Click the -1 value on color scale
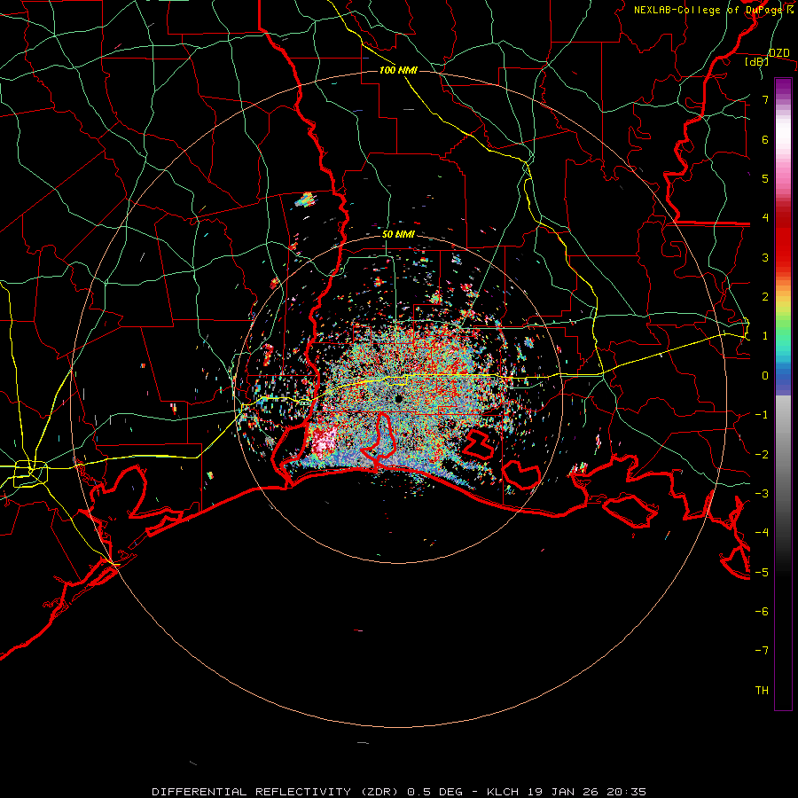Image resolution: width=798 pixels, height=798 pixels. pos(762,415)
